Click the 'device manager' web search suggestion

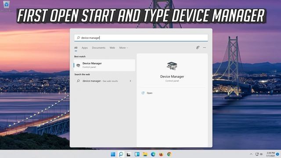104,81
